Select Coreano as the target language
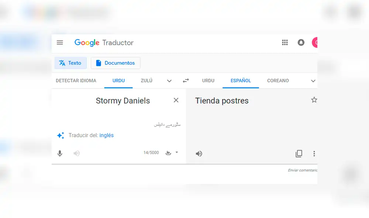 (x=278, y=81)
